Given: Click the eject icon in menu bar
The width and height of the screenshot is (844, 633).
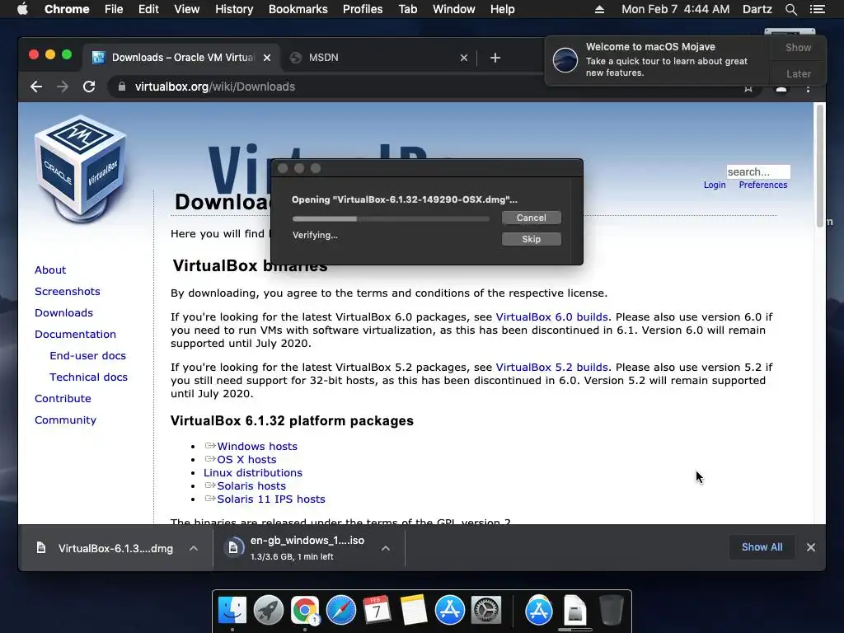Looking at the screenshot, I should [599, 9].
